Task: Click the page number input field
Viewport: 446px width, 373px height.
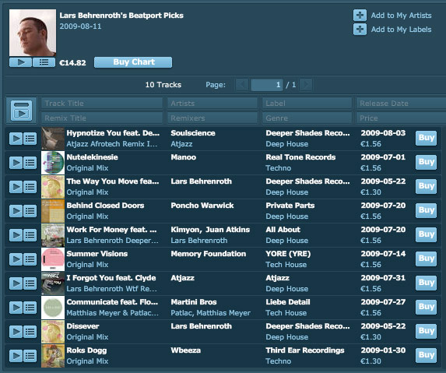Action: click(x=267, y=85)
